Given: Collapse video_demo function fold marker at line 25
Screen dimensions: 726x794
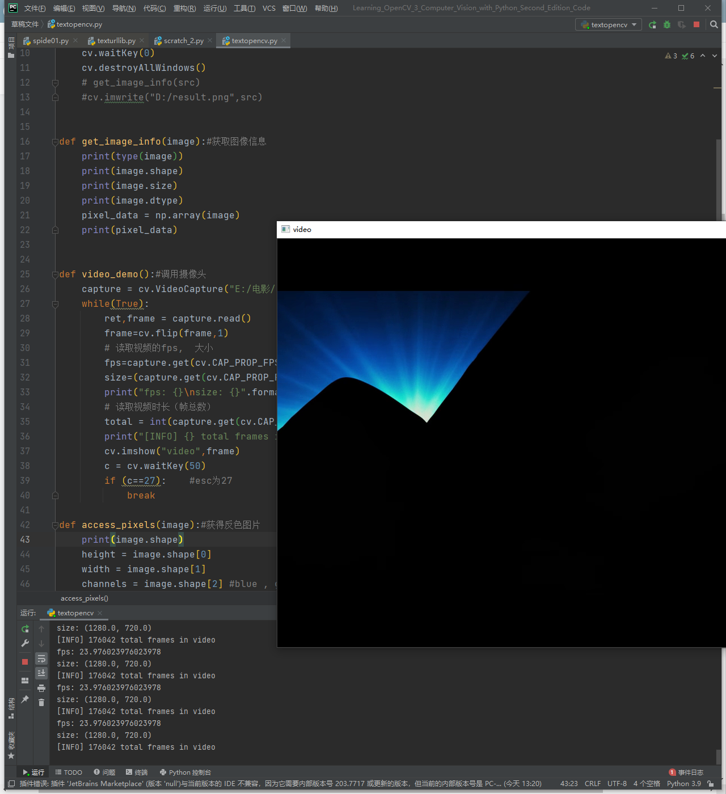Looking at the screenshot, I should pos(55,274).
